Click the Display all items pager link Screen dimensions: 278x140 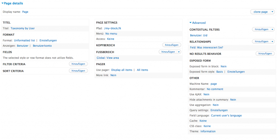click(x=122, y=70)
